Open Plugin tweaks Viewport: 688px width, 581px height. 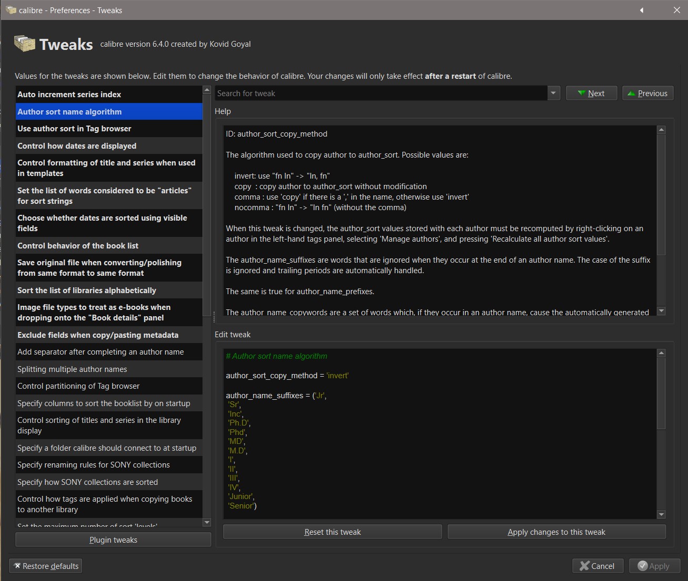pyautogui.click(x=113, y=540)
